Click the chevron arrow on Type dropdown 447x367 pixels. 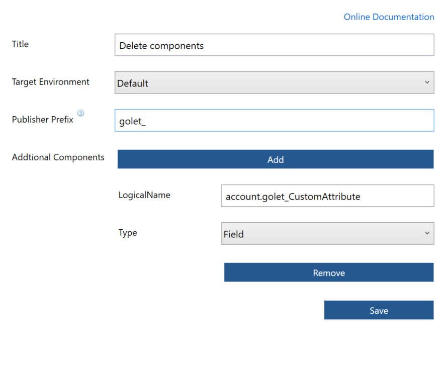coord(427,233)
